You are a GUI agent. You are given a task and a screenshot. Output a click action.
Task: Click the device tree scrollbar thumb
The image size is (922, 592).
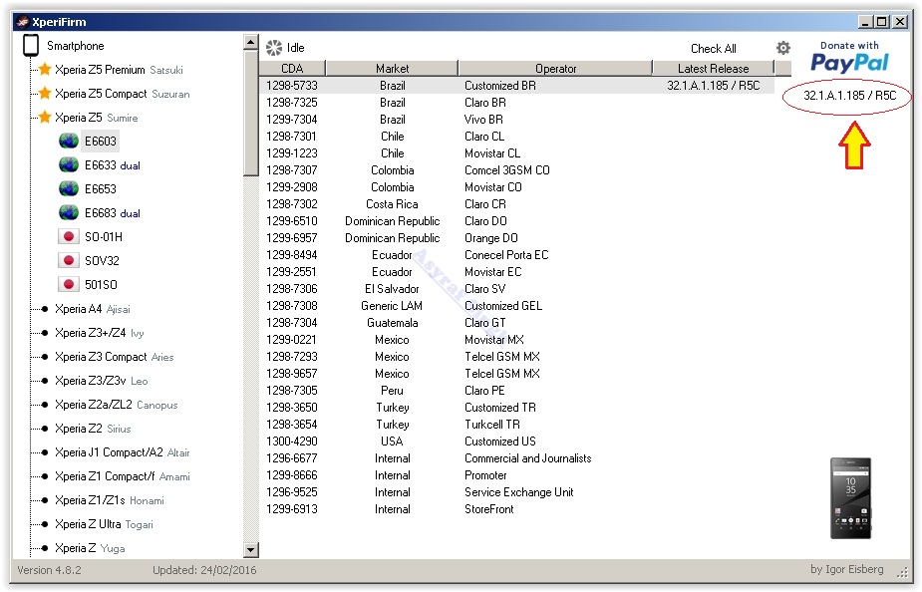point(251,113)
